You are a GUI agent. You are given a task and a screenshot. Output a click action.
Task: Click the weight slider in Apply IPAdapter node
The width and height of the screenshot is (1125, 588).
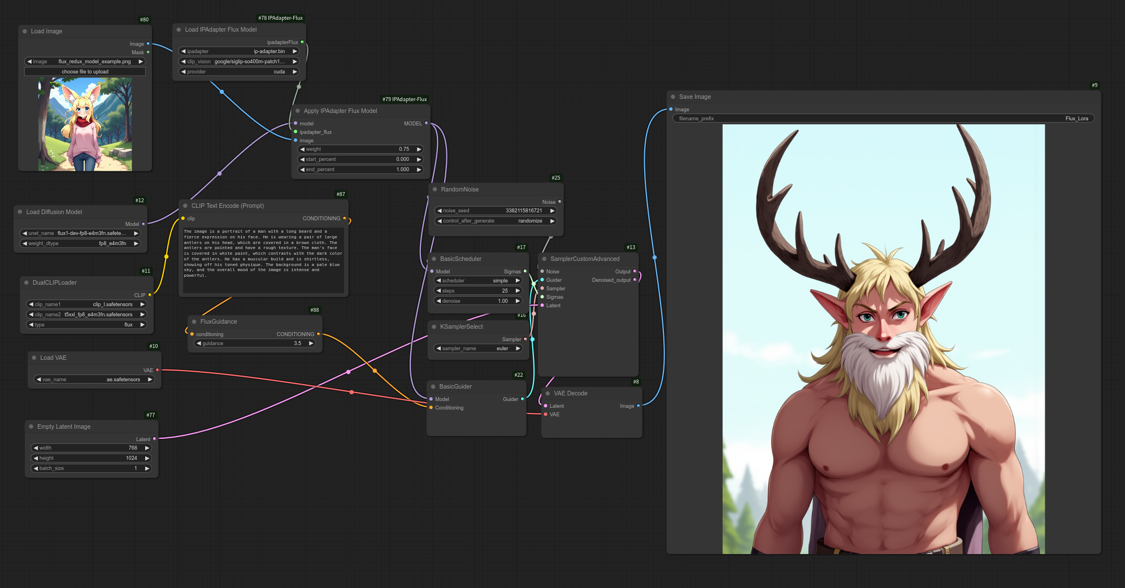pos(360,149)
